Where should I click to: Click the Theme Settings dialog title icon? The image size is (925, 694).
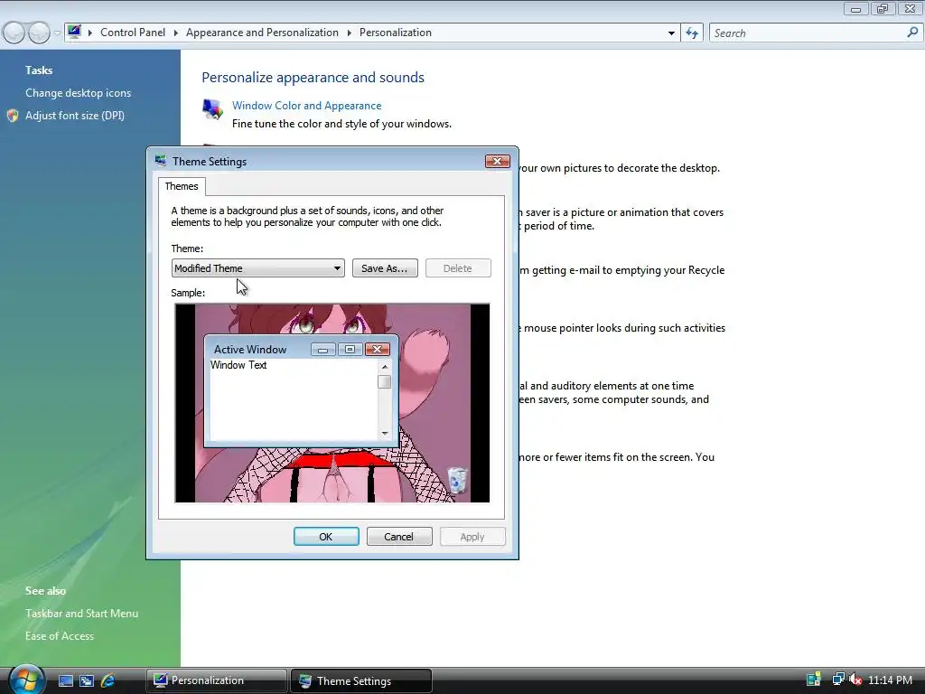pyautogui.click(x=161, y=161)
